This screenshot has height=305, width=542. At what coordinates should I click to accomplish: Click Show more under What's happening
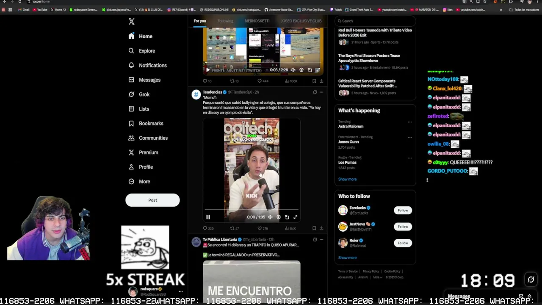pyautogui.click(x=347, y=179)
